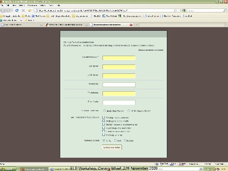
Task: Open the Firefox item in the taskbar
Action: tap(34, 169)
